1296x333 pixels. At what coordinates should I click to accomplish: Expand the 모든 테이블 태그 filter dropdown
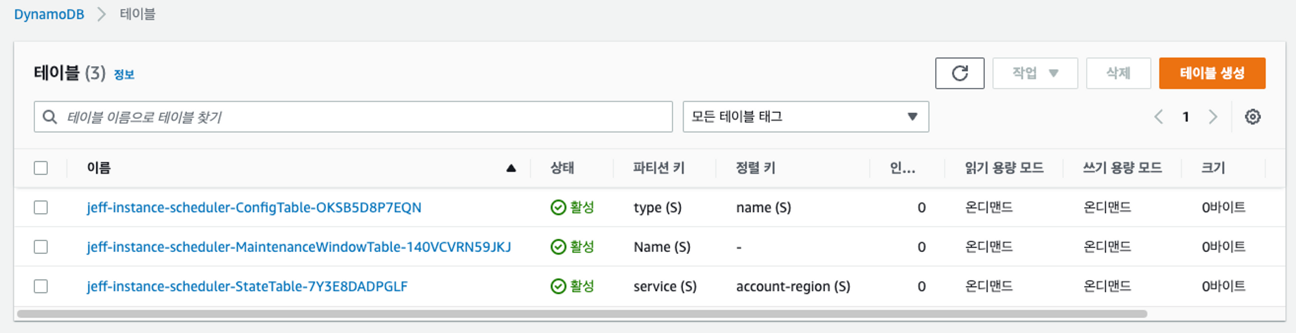(x=805, y=117)
